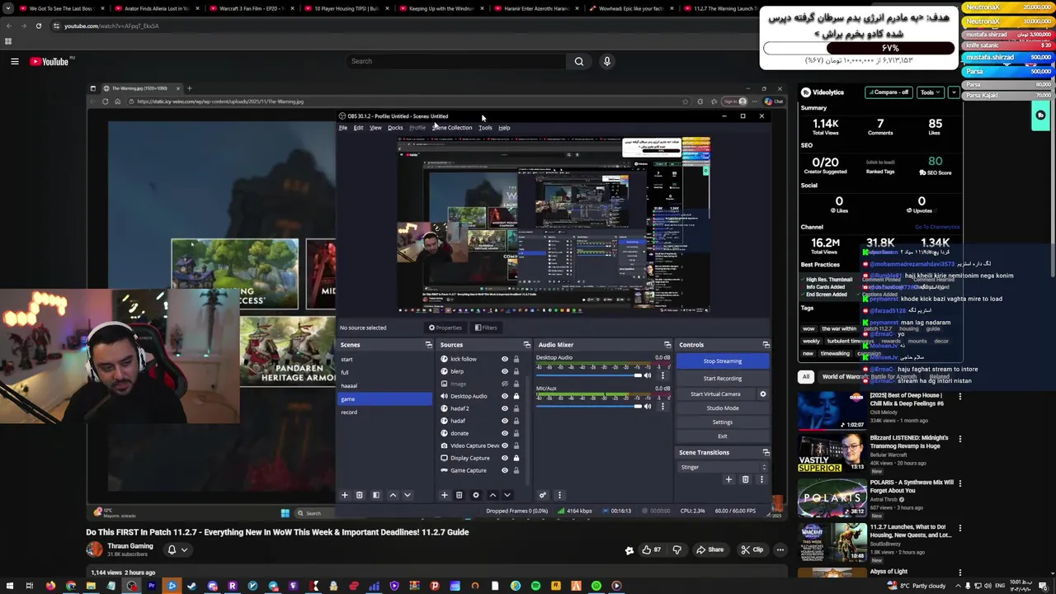Hide the donate source
Screen dimensions: 1056x594
505,433
